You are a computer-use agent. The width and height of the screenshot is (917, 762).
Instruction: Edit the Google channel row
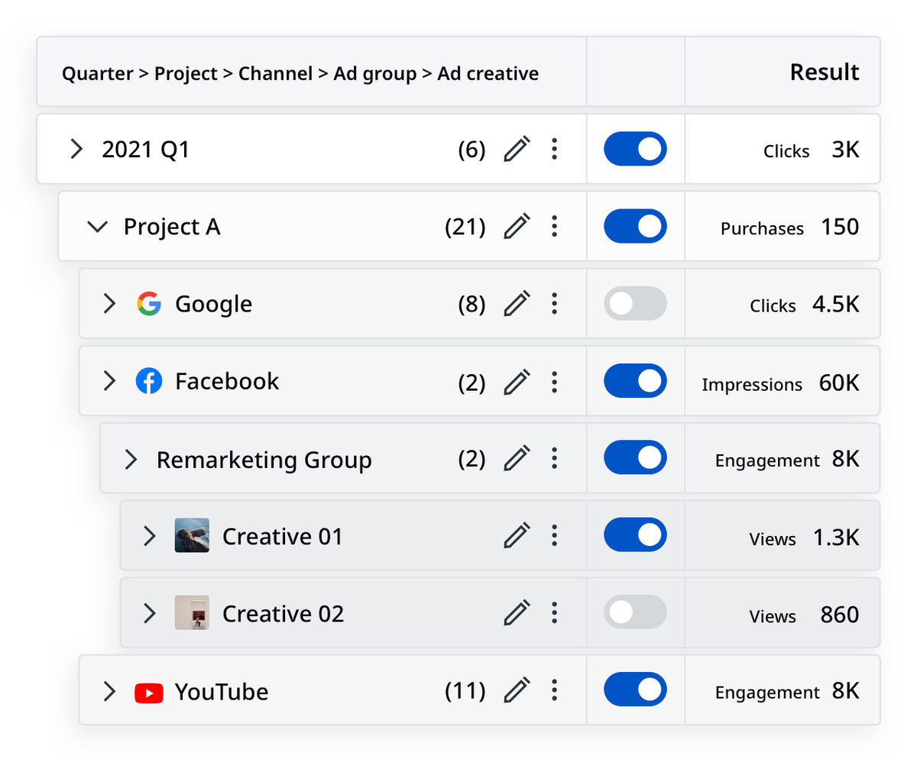[x=517, y=304]
